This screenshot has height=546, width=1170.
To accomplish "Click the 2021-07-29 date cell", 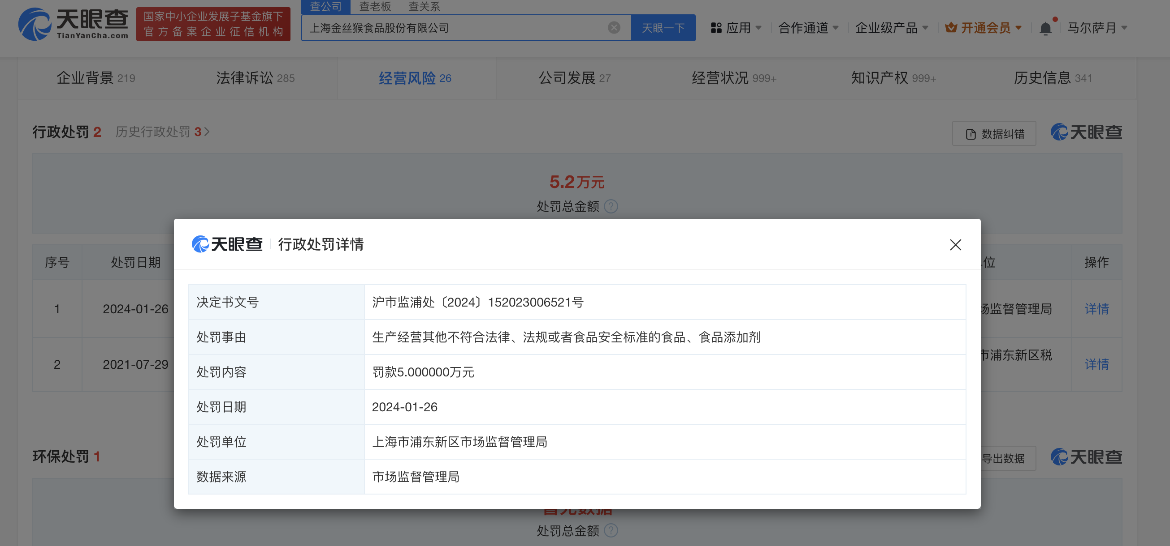I will (135, 364).
